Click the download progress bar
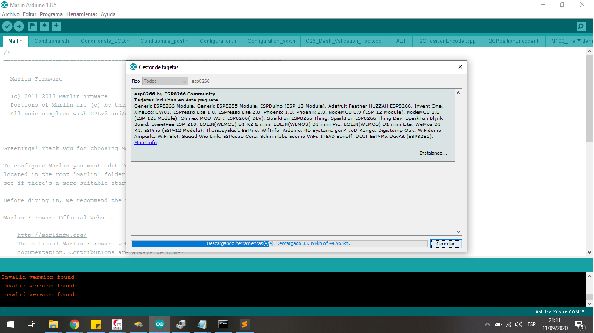Image resolution: width=594 pixels, height=333 pixels. click(x=279, y=244)
